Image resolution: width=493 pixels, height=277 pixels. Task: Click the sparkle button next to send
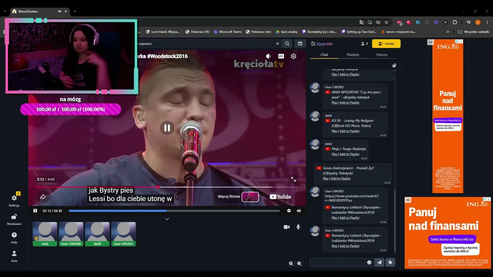[390, 262]
